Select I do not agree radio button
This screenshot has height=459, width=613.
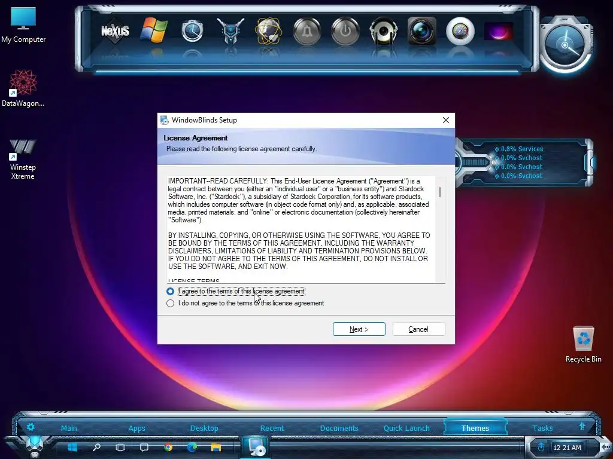[170, 303]
